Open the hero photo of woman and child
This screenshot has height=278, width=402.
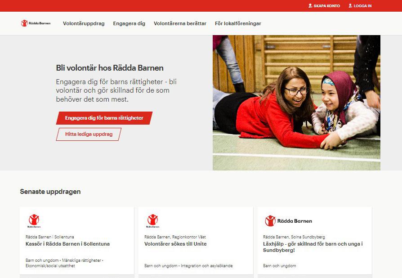point(296,103)
